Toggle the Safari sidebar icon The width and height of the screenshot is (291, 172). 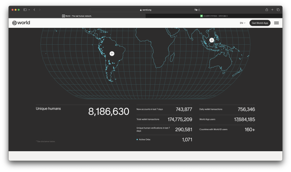coord(25,10)
